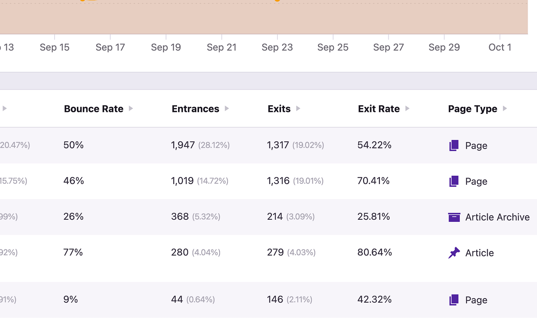The image size is (537, 324).
Task: Click the Page icon beside the 70.41% exit rate
Action: pos(454,181)
